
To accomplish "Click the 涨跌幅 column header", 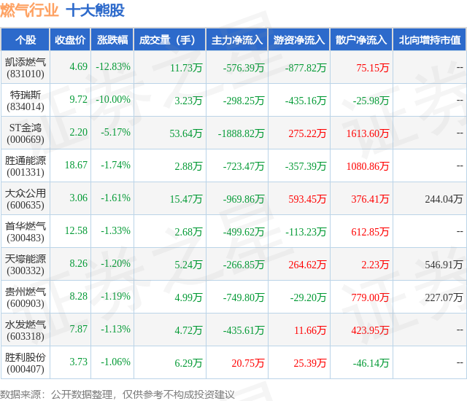I will pos(112,39).
